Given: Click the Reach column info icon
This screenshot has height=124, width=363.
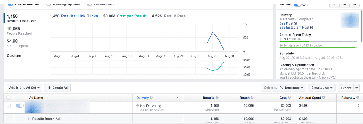Looking at the screenshot, I should coord(252,98).
